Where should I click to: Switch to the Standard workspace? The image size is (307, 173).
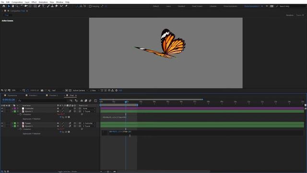tap(181, 6)
